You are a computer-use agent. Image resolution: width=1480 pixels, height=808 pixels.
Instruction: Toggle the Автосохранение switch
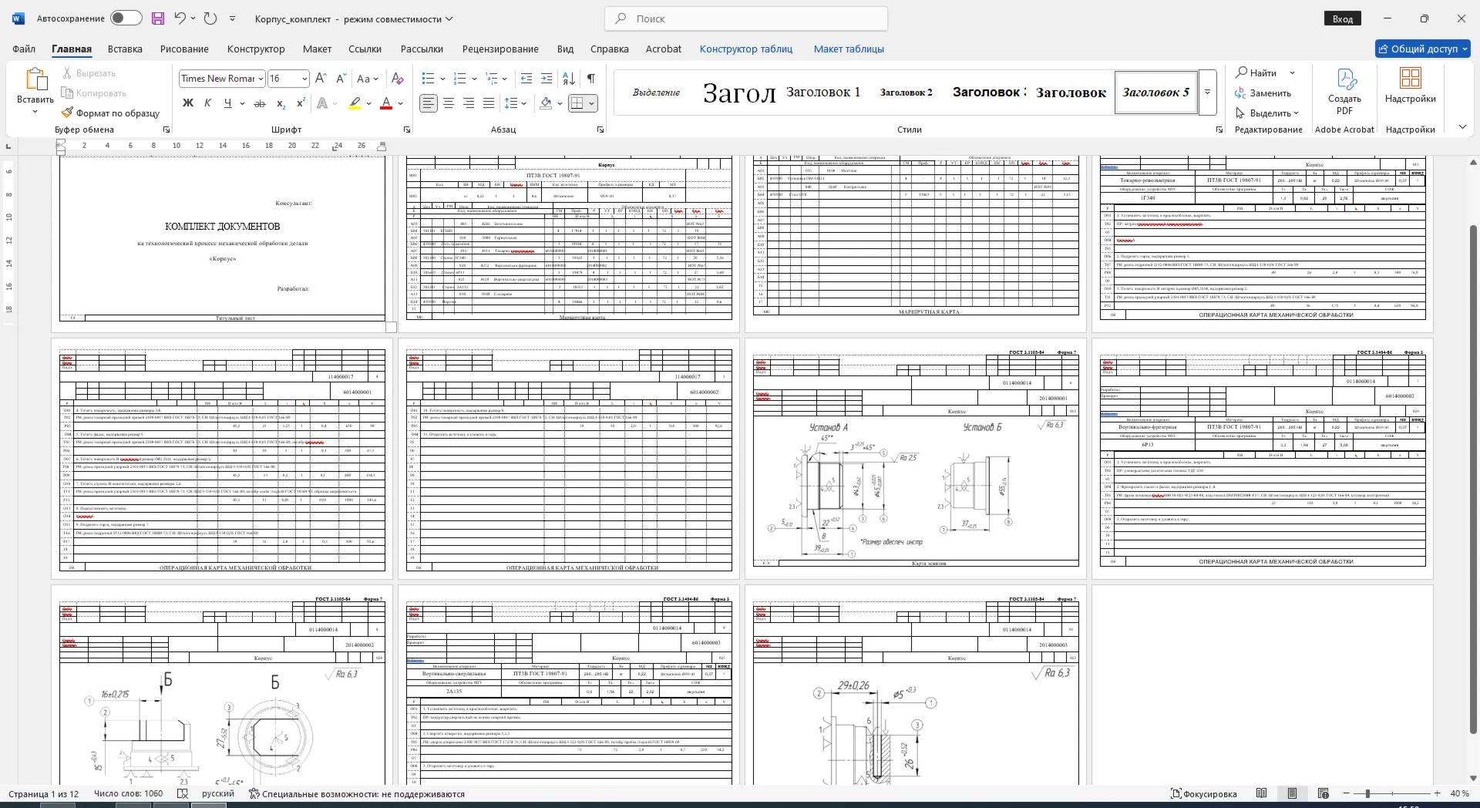tap(126, 19)
